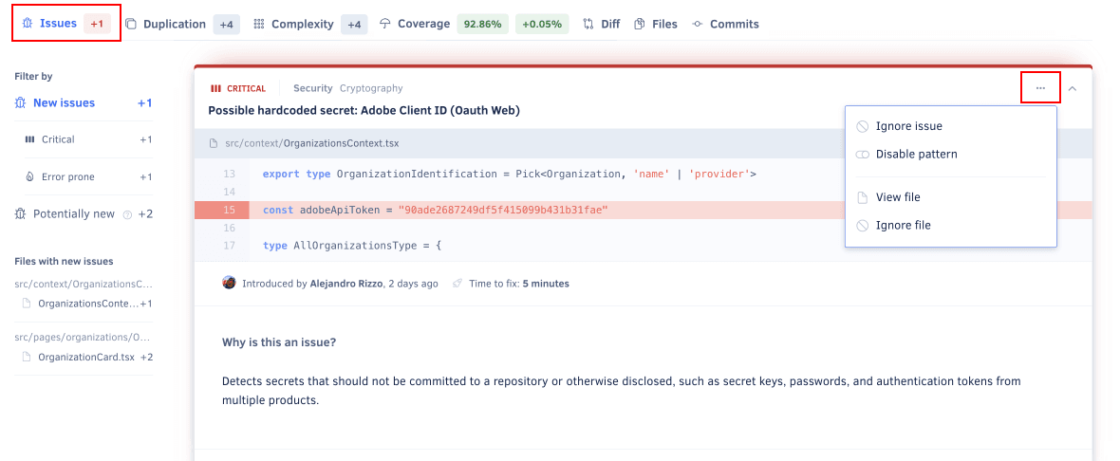Select the Error prone filter
The width and height of the screenshot is (1120, 461).
(x=67, y=176)
